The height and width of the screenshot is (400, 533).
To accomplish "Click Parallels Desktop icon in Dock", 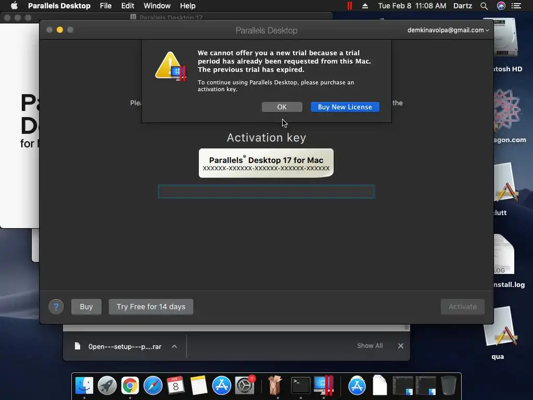I will coord(324,385).
